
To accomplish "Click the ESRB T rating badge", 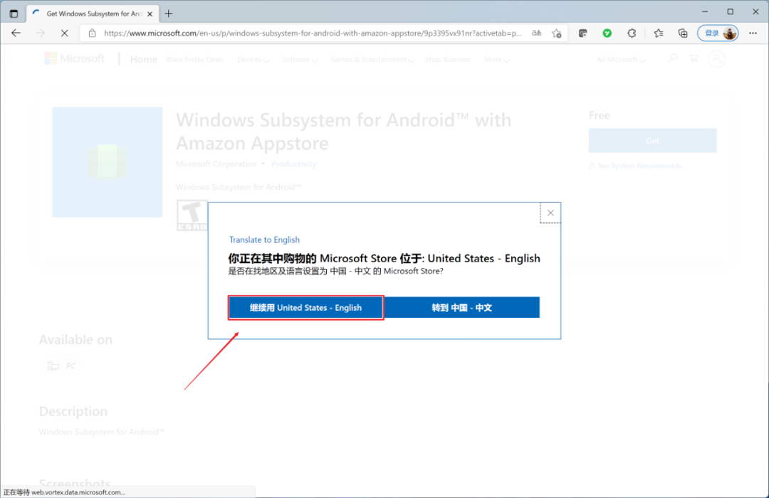I will [x=192, y=215].
